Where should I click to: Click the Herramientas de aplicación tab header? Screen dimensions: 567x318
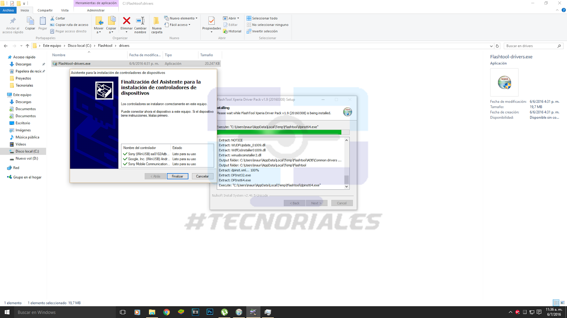pyautogui.click(x=96, y=3)
